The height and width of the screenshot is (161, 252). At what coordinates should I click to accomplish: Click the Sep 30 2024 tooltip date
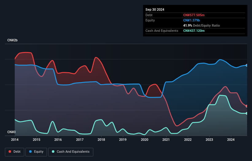[155, 9]
